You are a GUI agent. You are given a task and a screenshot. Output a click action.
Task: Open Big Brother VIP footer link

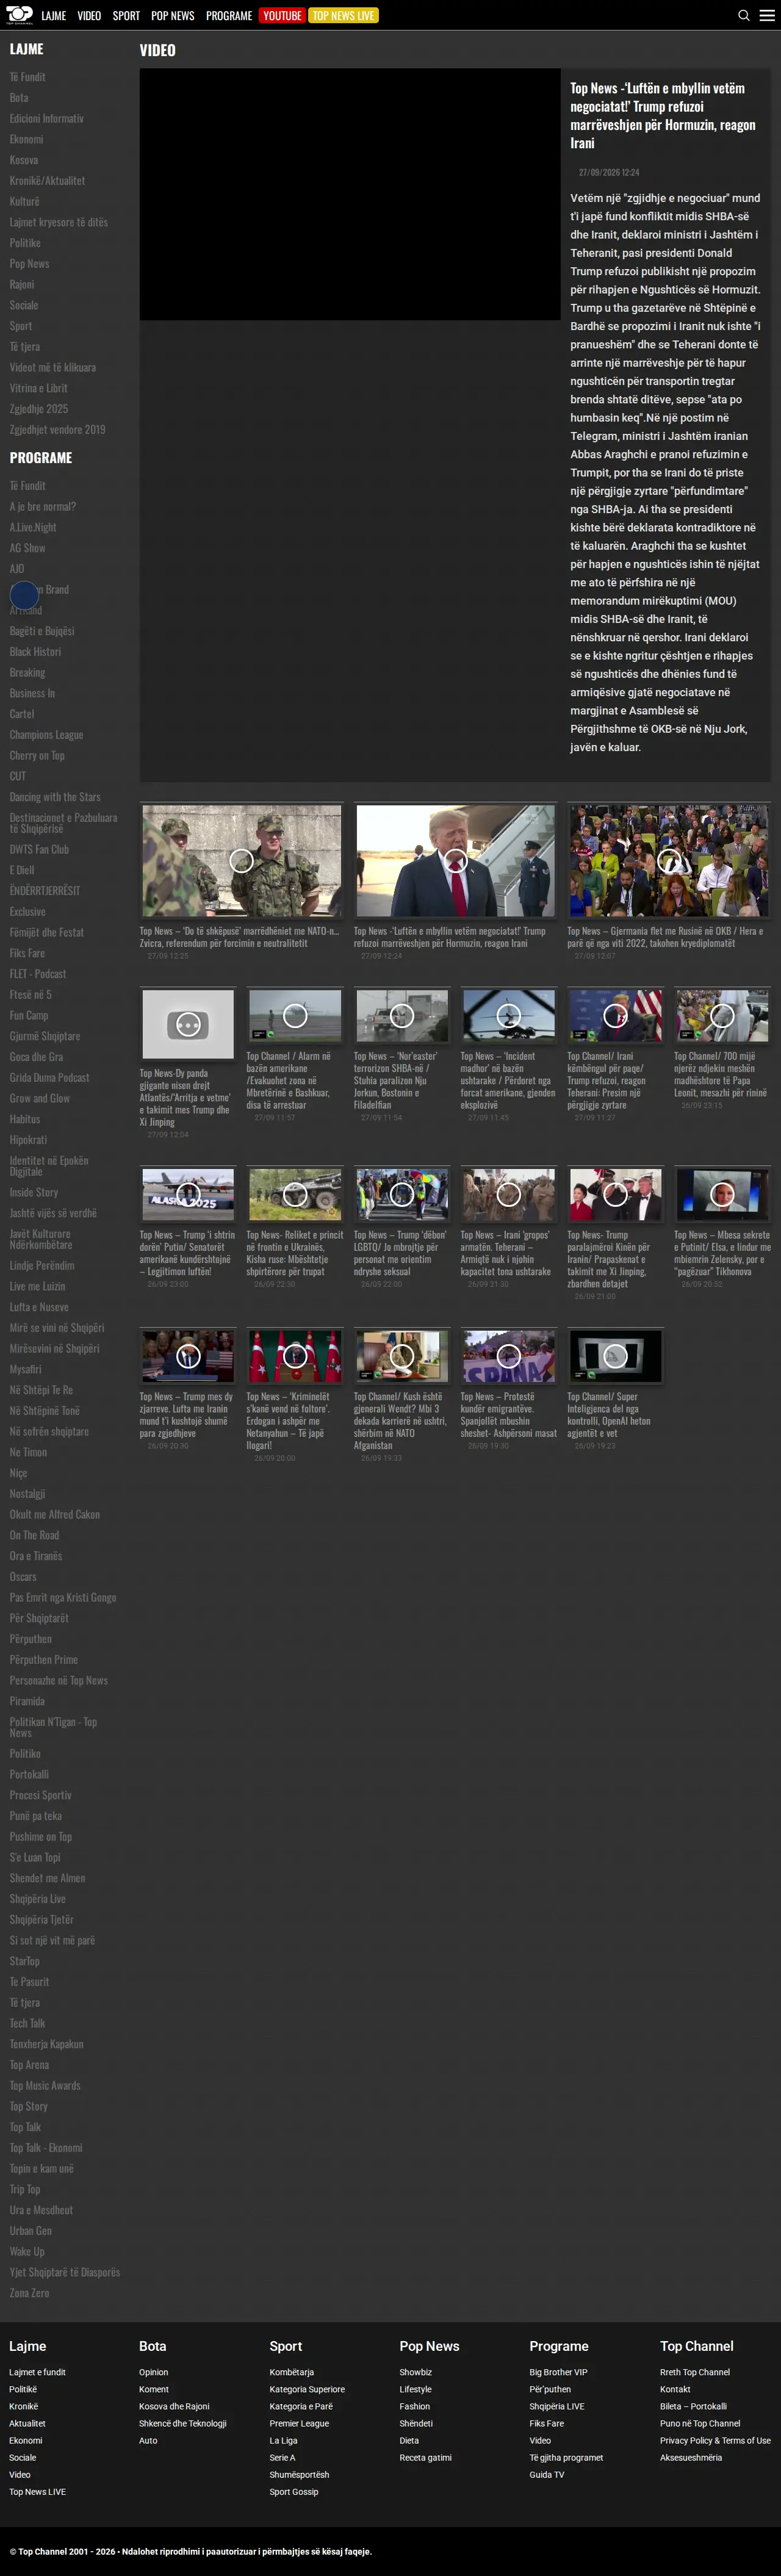tap(558, 2372)
